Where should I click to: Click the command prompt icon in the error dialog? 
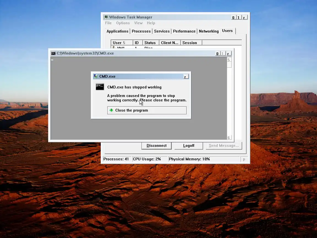tap(100, 87)
